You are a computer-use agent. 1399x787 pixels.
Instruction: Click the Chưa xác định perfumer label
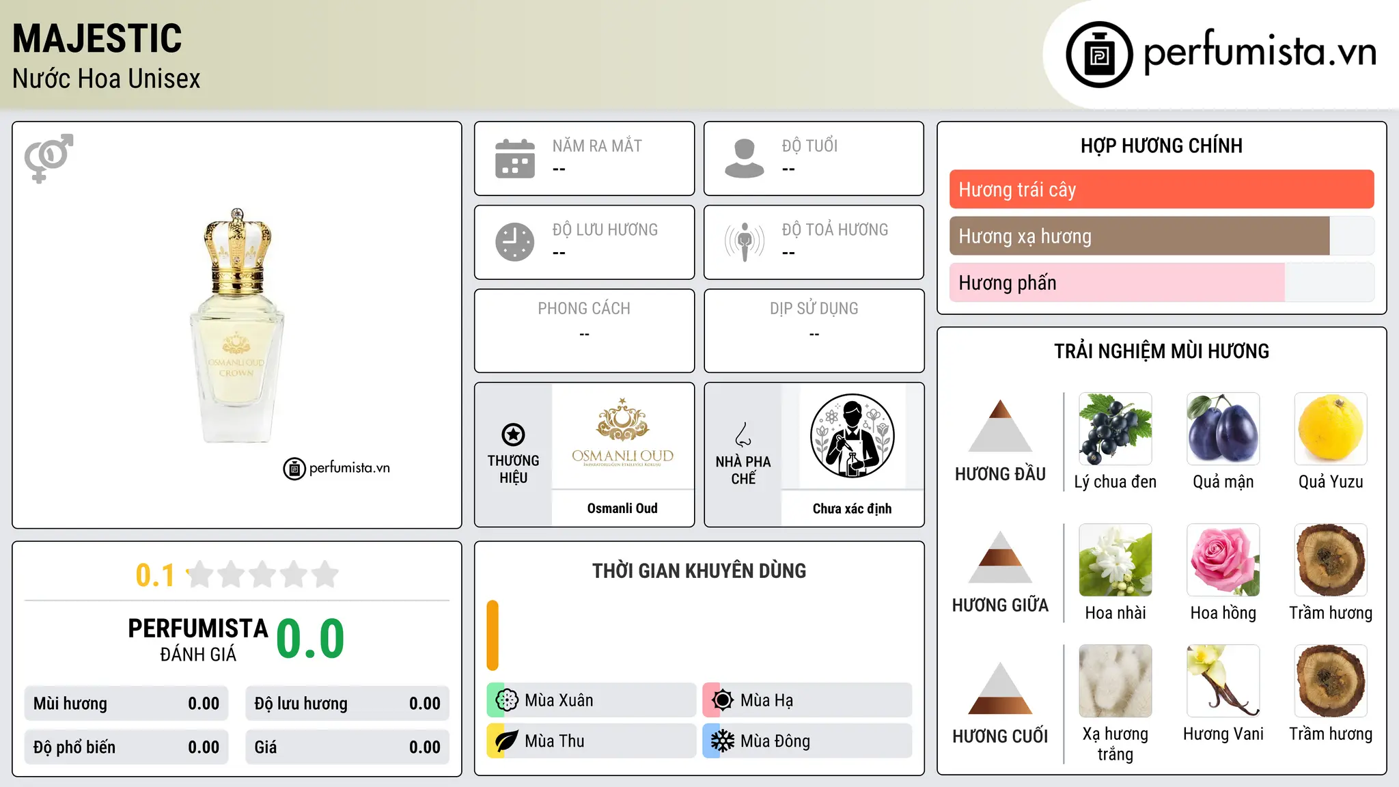click(853, 508)
